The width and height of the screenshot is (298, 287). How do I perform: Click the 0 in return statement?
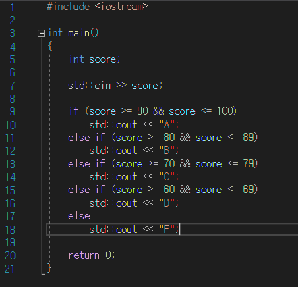[108, 255]
